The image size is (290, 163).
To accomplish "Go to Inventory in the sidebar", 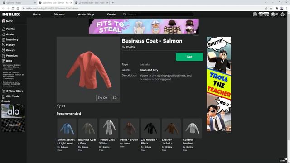I will pyautogui.click(x=10, y=39).
